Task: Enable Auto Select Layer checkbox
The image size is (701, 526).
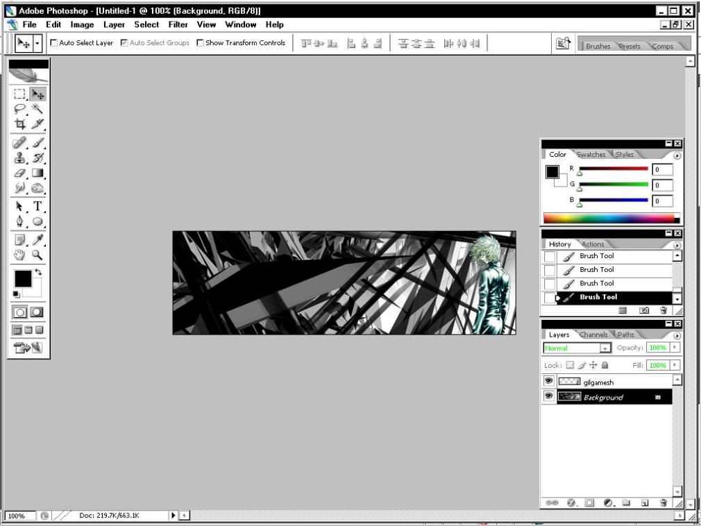Action: (53, 42)
